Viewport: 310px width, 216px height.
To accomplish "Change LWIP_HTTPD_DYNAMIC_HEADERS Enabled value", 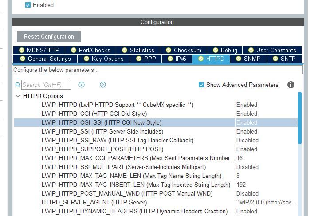I will [x=247, y=211].
